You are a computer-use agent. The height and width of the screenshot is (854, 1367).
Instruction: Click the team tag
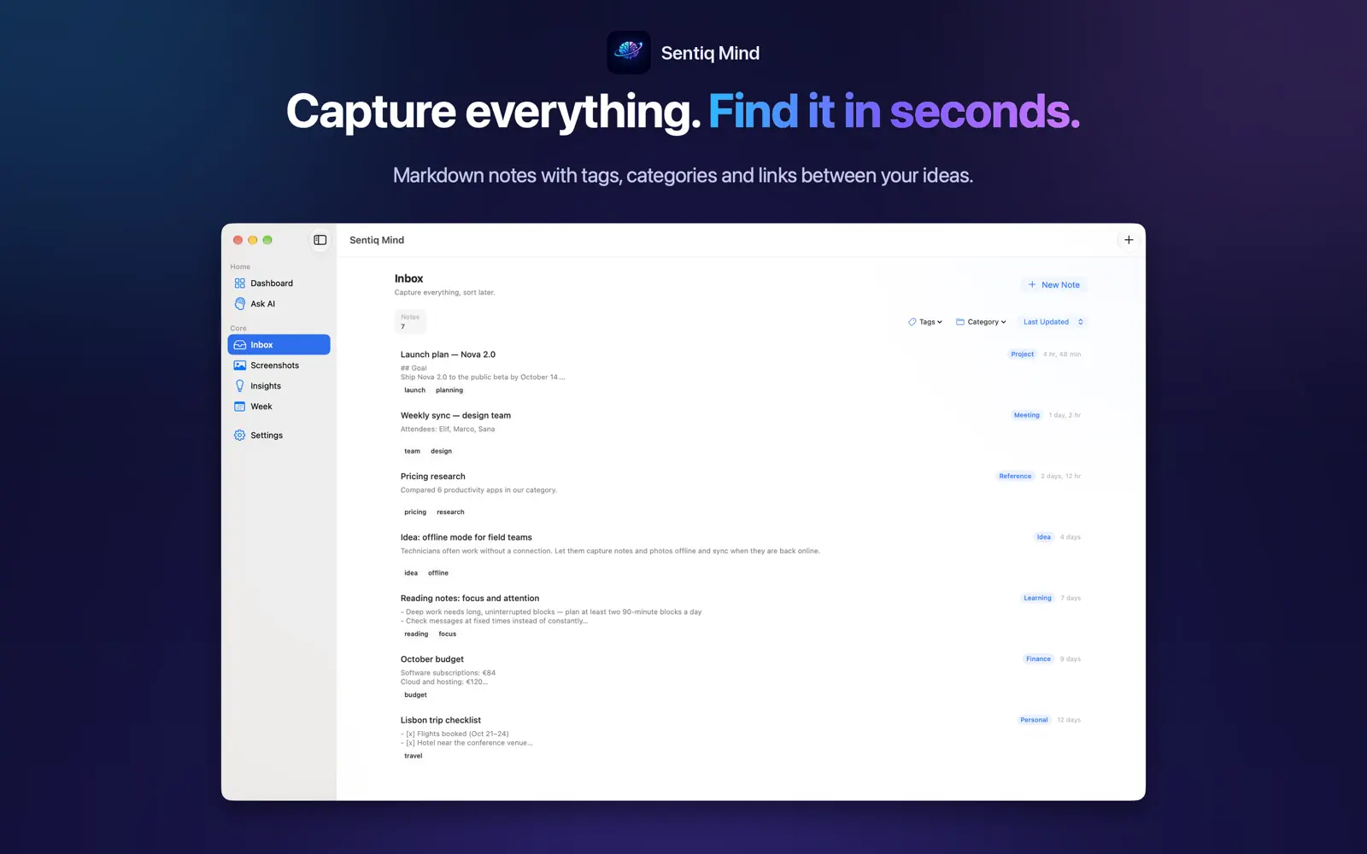click(412, 451)
